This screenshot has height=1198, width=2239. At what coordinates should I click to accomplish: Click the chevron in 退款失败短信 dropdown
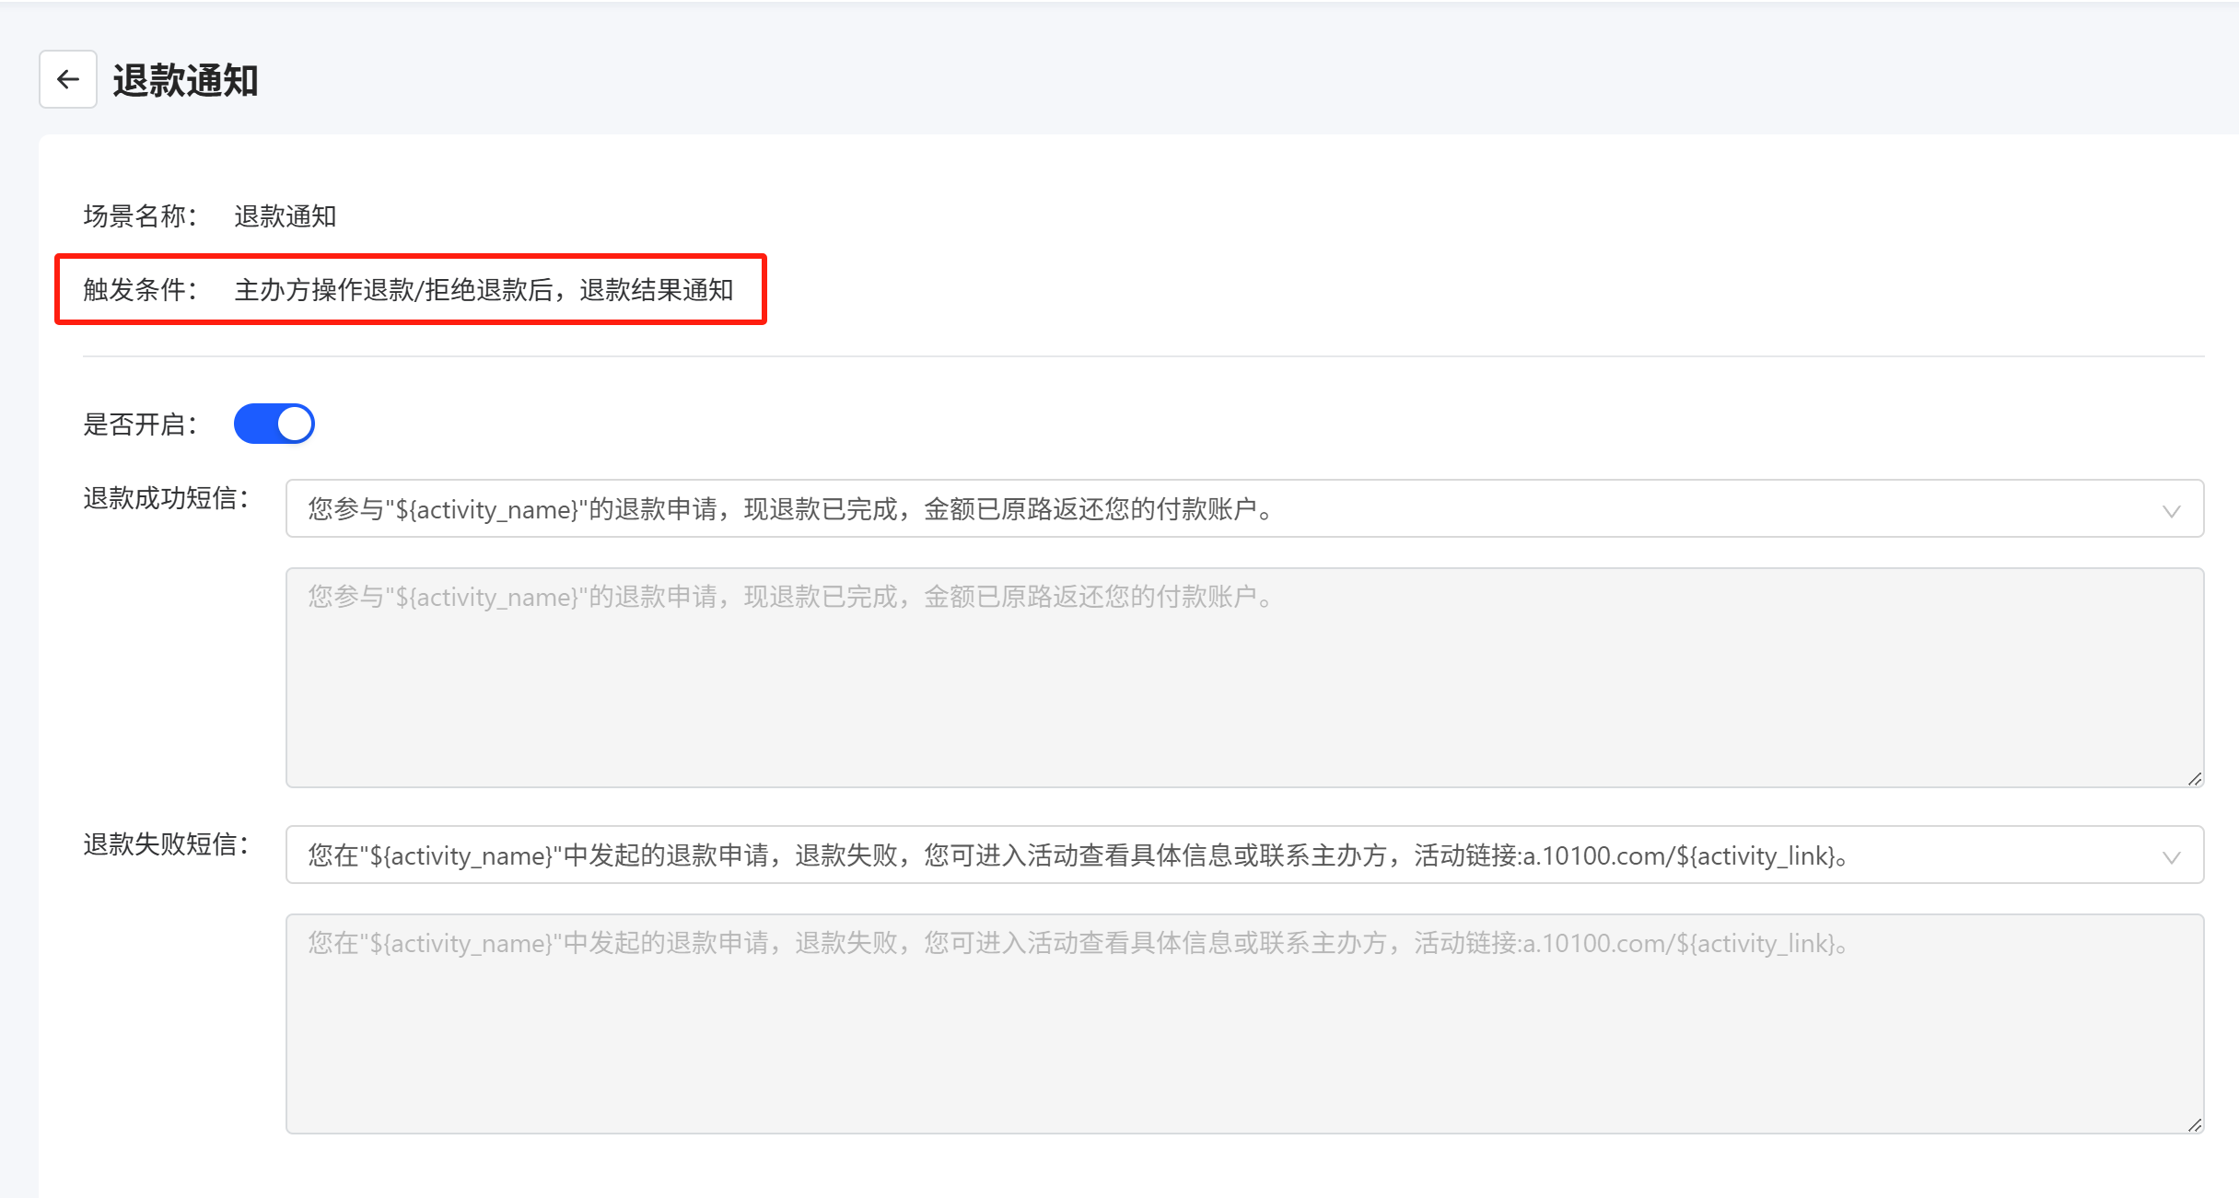(2171, 857)
